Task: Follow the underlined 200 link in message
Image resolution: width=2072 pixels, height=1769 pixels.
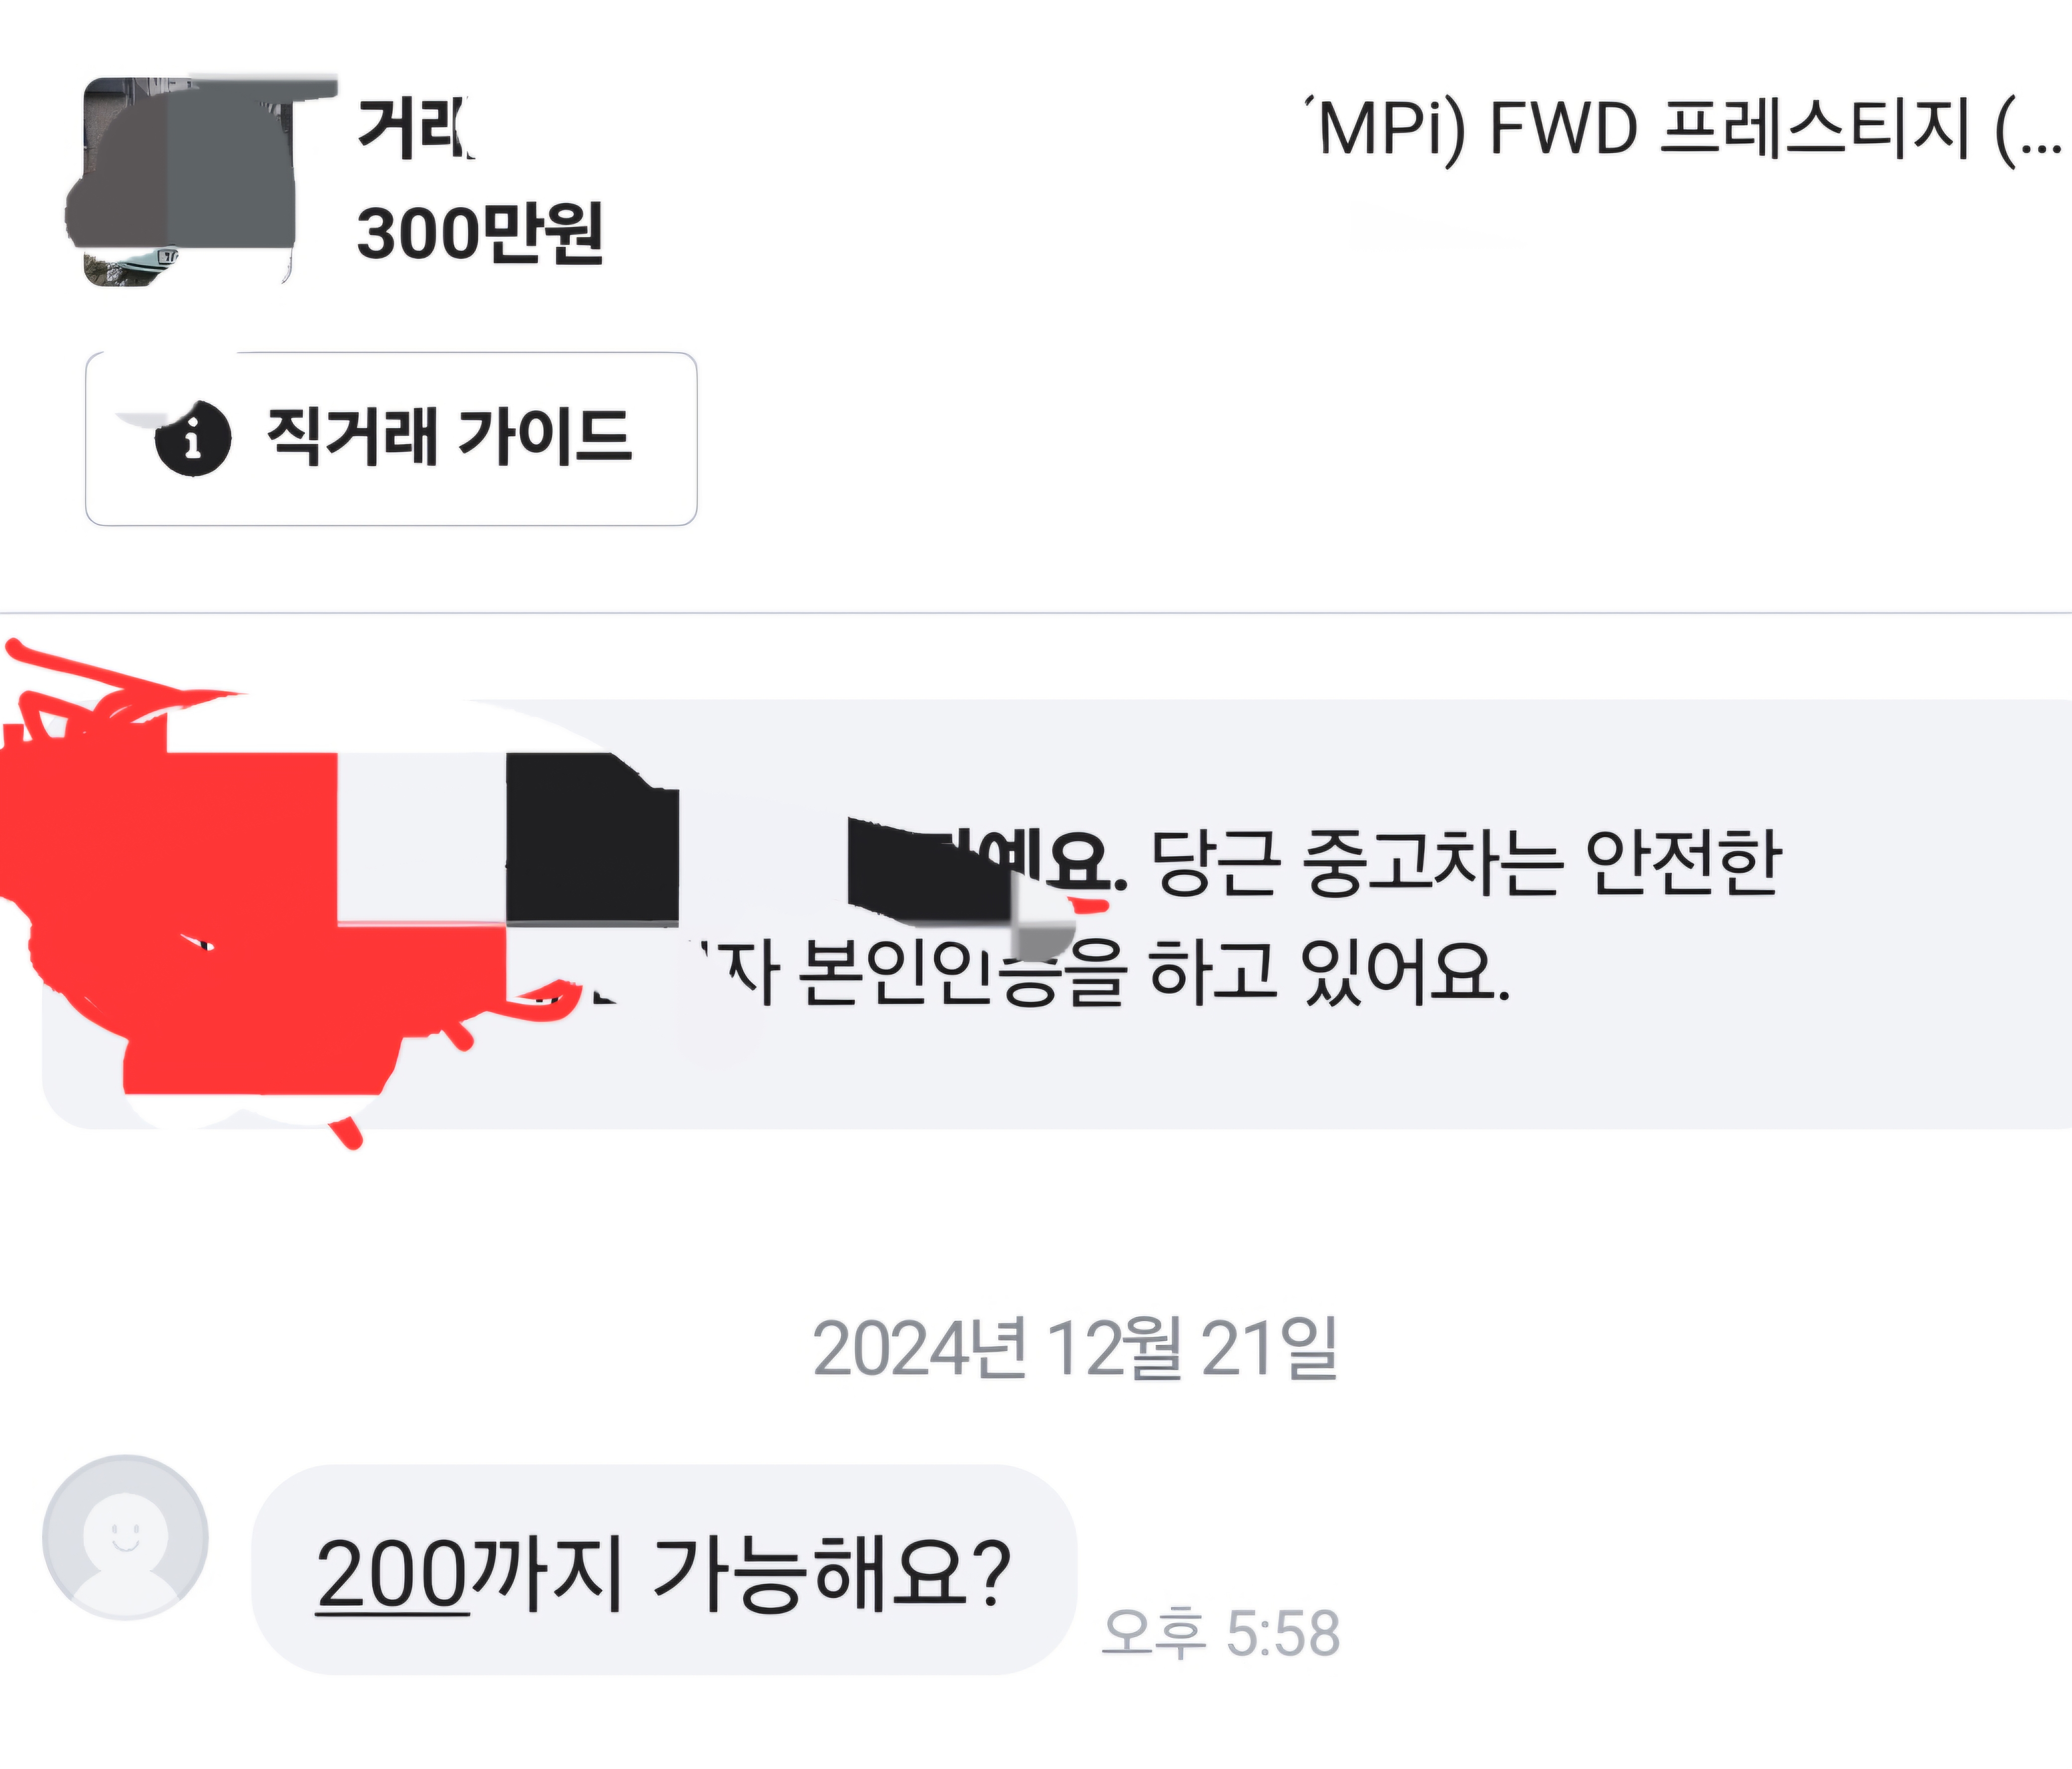Action: [392, 1572]
